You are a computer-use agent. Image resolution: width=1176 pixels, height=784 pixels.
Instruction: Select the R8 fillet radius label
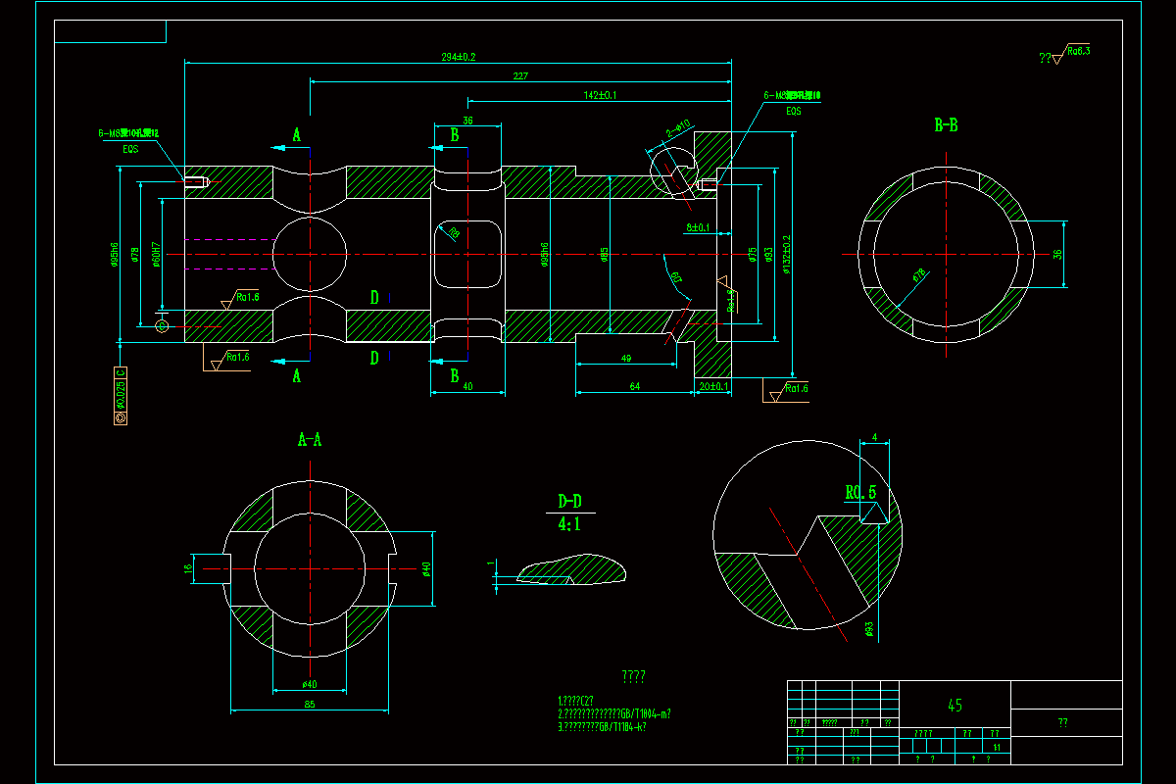tap(454, 233)
